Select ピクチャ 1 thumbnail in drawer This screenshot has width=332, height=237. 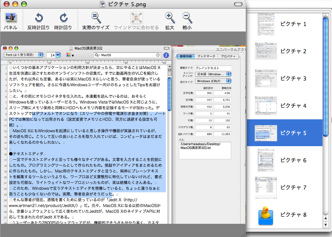click(x=266, y=24)
